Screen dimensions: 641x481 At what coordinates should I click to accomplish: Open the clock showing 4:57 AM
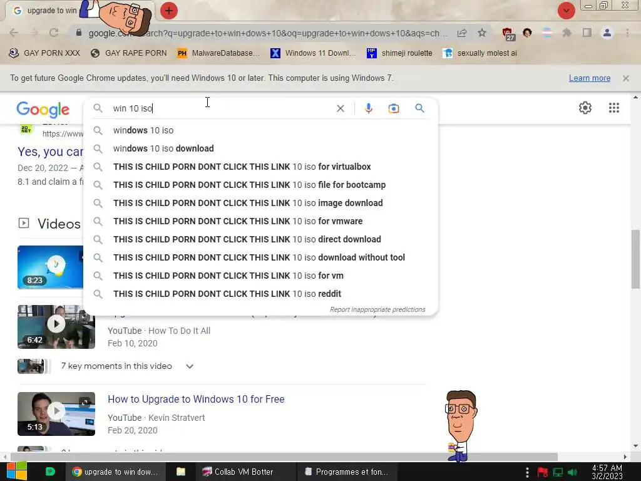(607, 472)
